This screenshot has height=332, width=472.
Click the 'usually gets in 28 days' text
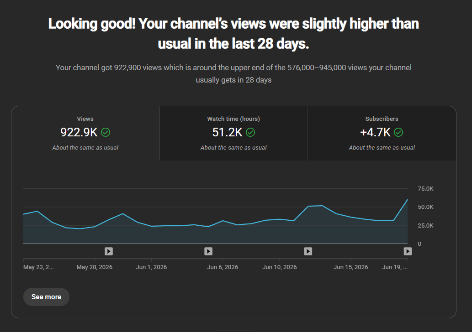point(233,80)
